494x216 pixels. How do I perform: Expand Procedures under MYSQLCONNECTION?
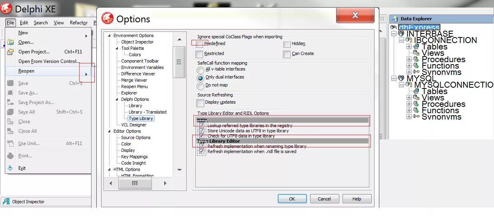(x=409, y=104)
